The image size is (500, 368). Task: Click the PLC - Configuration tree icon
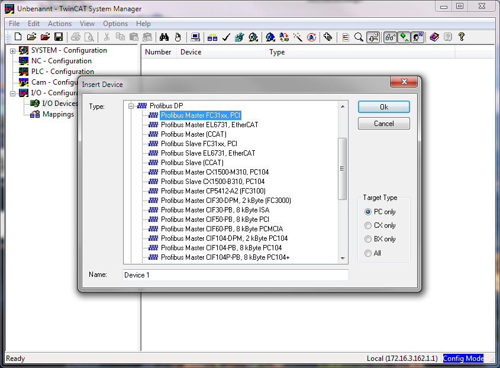(x=23, y=72)
